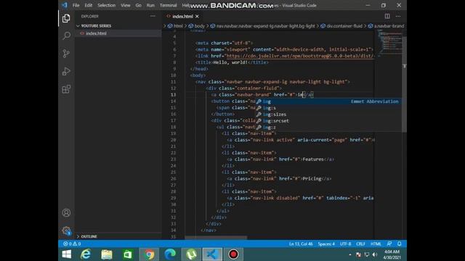Screen dimensions: 465x261
Task: Click Spaces: 4 indentation setting
Action: 326,244
